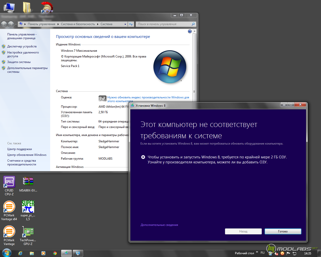Refresh the Control Panel address bar

pyautogui.click(x=131, y=24)
